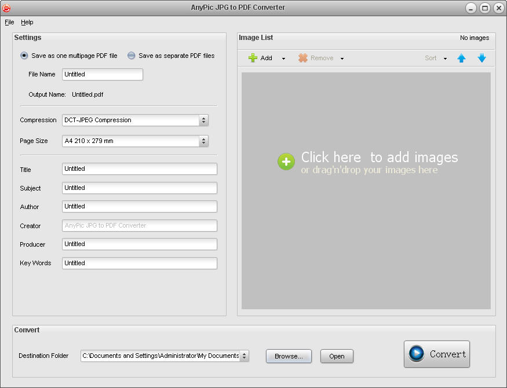Move image down with blue down arrow
The width and height of the screenshot is (507, 388).
point(482,58)
